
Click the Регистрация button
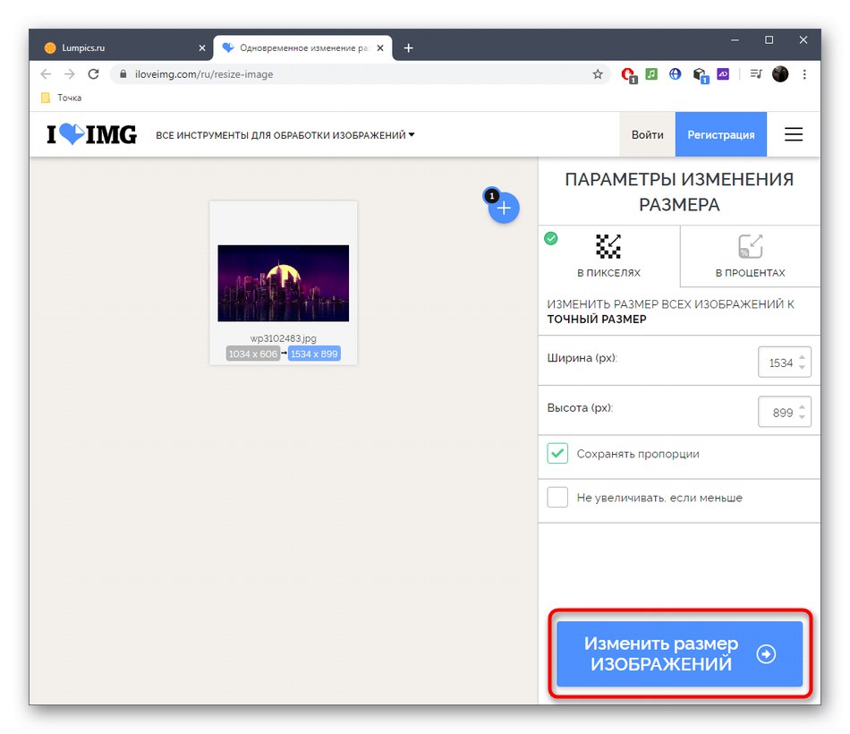pos(721,134)
